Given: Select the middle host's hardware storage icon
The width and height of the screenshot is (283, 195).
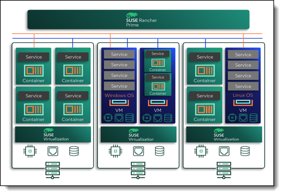Looking at the screenshot, I should [159, 151].
